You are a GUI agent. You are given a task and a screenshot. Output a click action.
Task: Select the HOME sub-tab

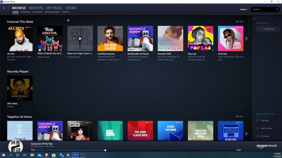tap(15, 12)
